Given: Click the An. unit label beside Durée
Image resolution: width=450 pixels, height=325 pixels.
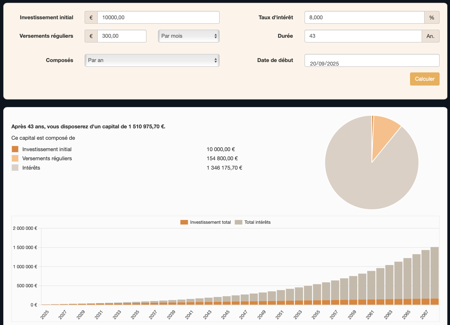Looking at the screenshot, I should (x=430, y=36).
